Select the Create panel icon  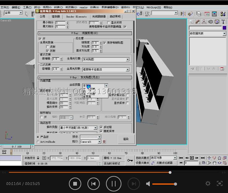tap(191, 22)
